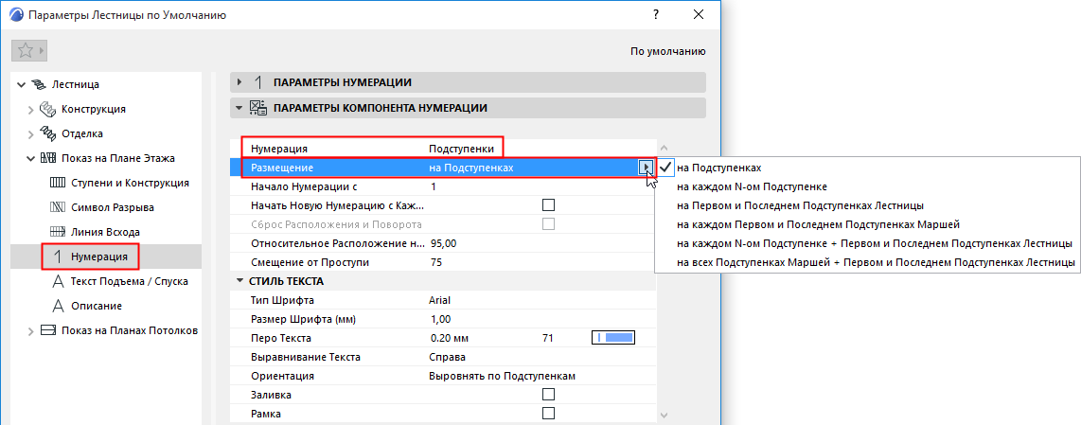Viewport: 1081px width, 425px height.
Task: Click the Ступени и Конструкция icon
Action: click(x=58, y=183)
